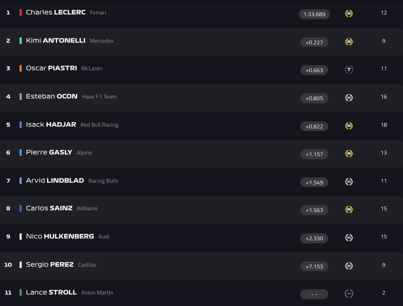Click McLaren's orange team color bar
The image size is (403, 306).
coord(21,68)
